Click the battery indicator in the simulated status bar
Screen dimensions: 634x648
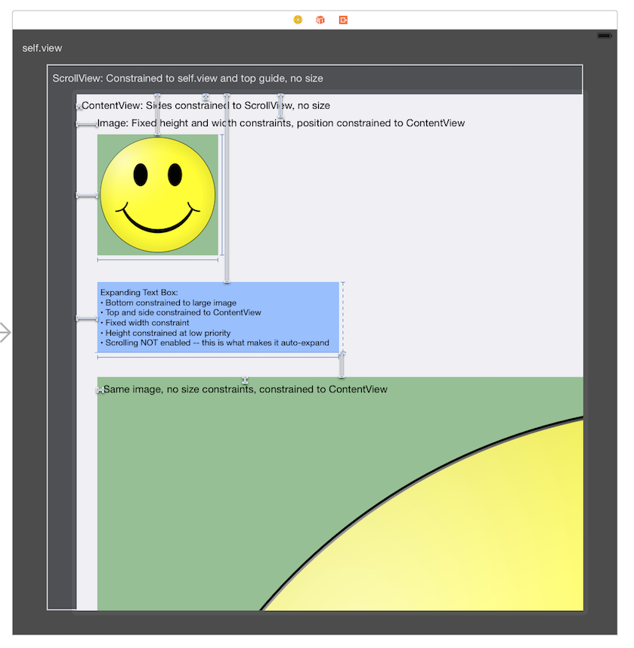604,36
